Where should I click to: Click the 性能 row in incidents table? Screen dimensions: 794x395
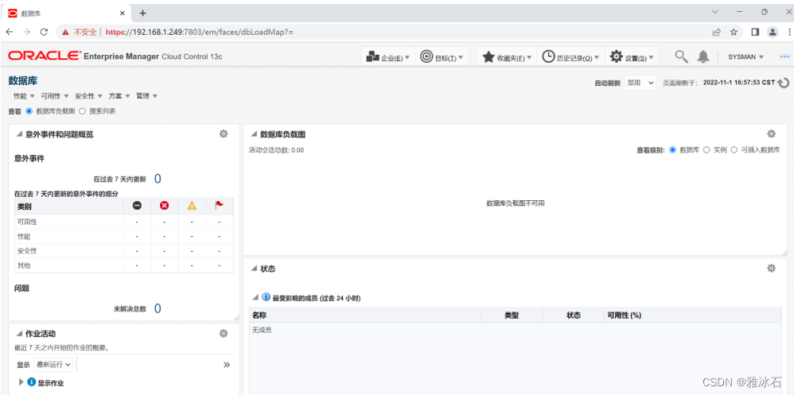point(124,236)
